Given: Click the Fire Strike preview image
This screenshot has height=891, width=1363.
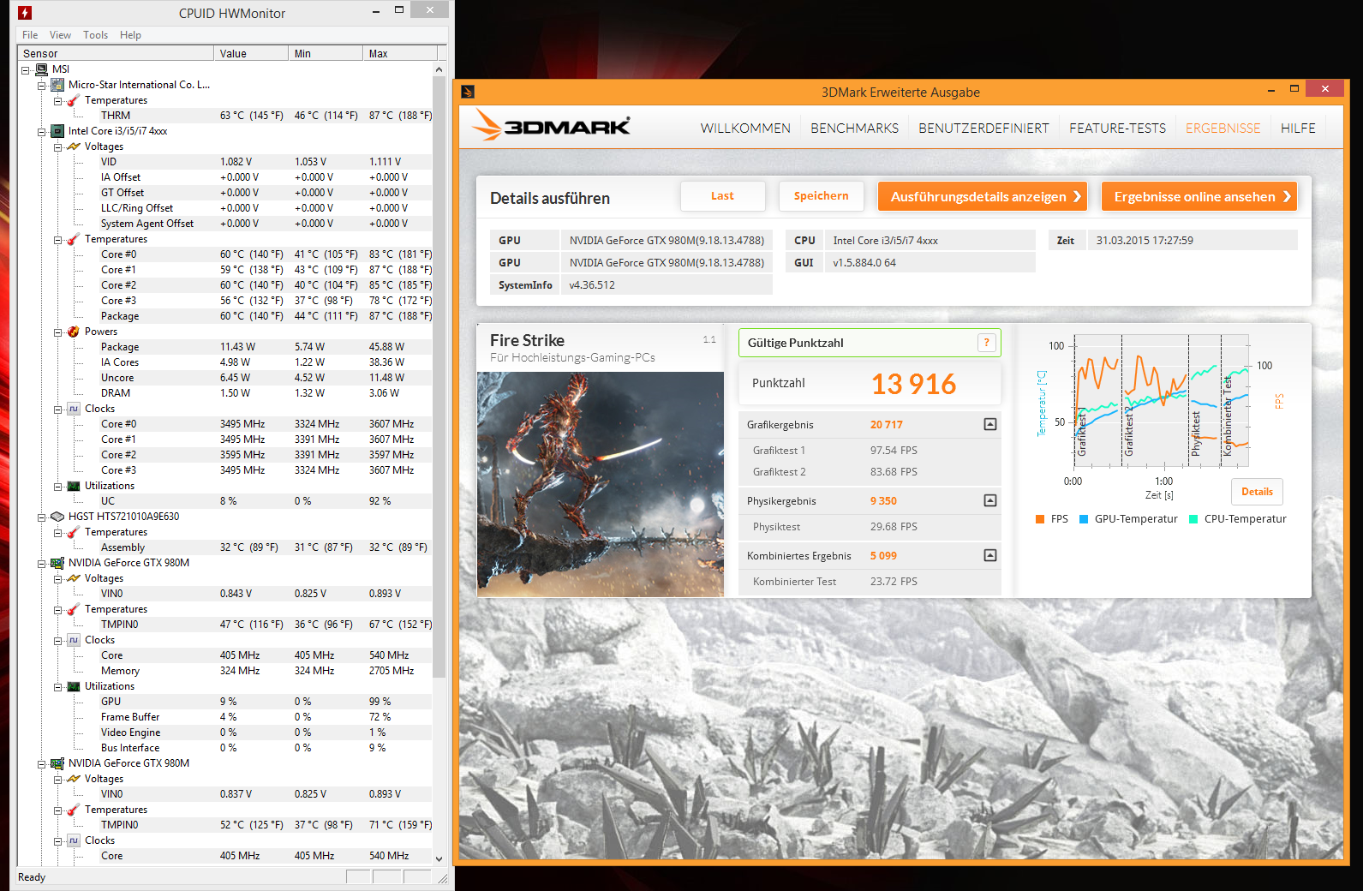Looking at the screenshot, I should point(601,484).
